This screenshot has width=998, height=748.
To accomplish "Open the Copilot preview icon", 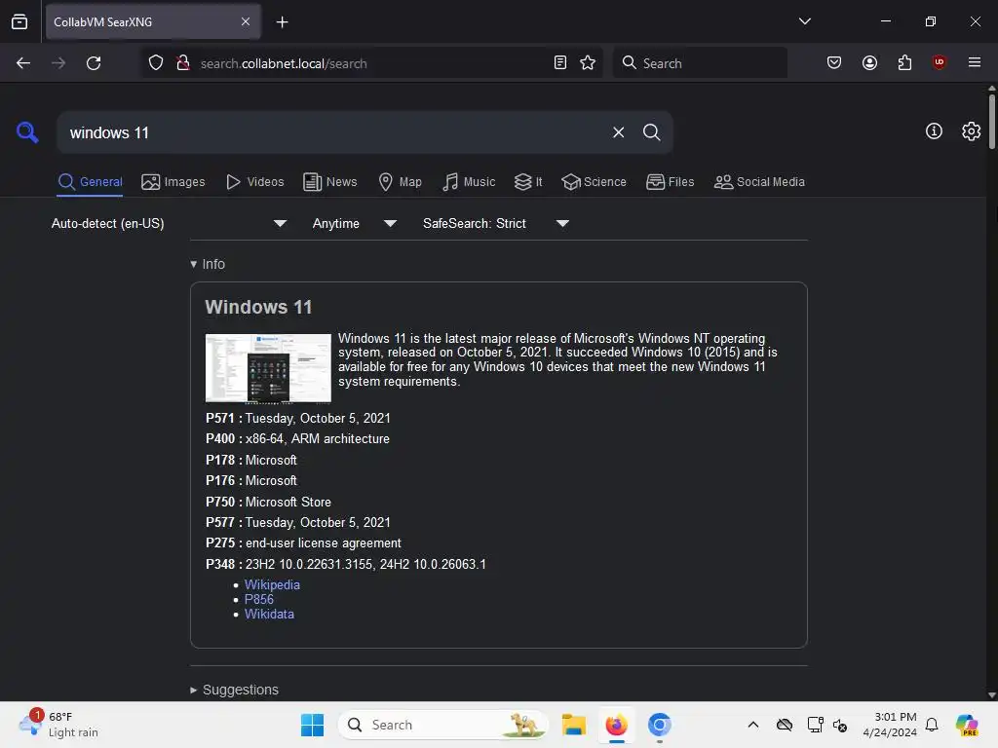I will click(x=967, y=725).
